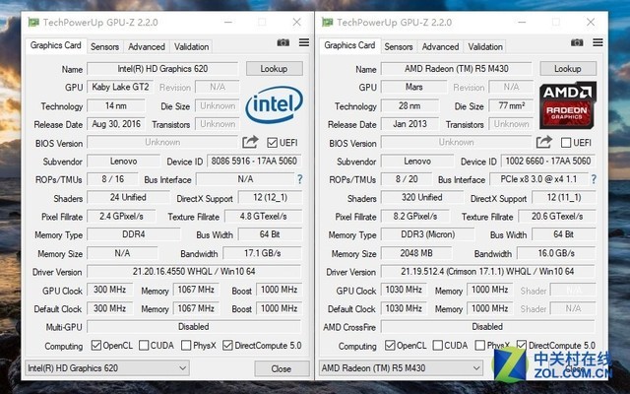The width and height of the screenshot is (630, 394).
Task: Toggle UEFI checkbox in Intel window
Action: [272, 142]
